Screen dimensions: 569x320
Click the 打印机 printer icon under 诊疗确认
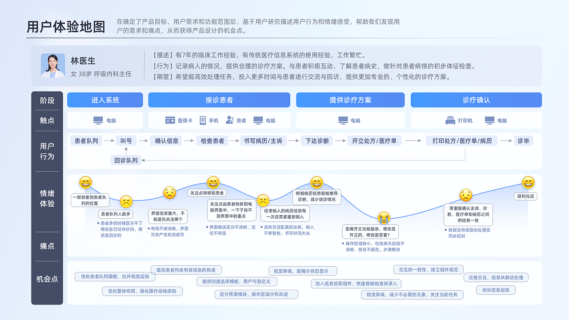click(449, 120)
